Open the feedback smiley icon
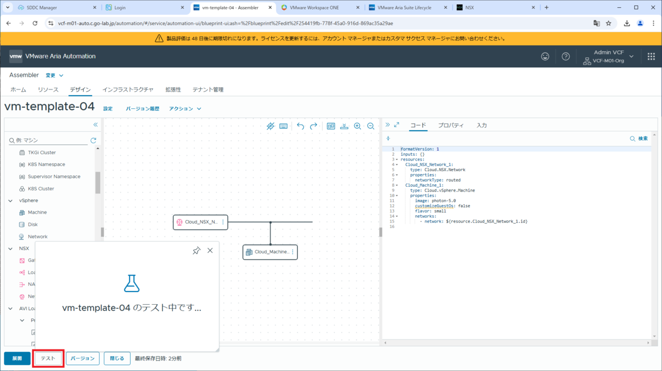This screenshot has height=371, width=662. point(545,56)
